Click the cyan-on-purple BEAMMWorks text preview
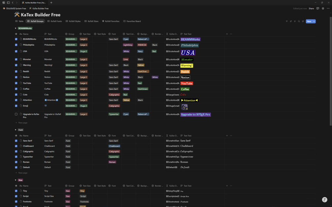332x207 pixels. click(190, 39)
